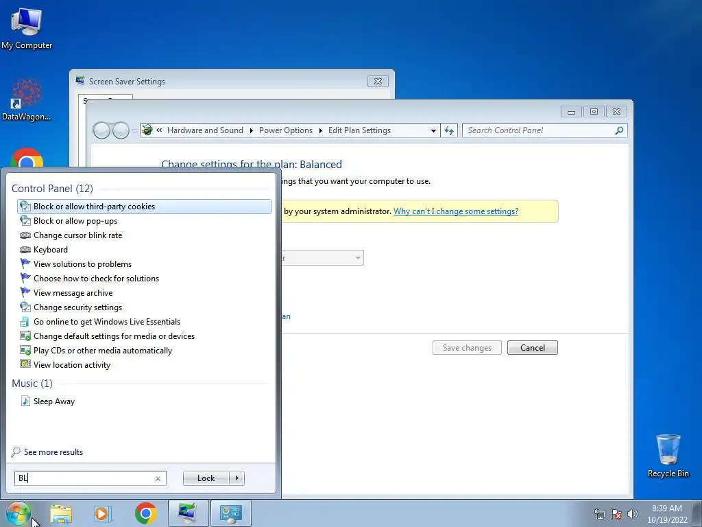The image size is (702, 527).
Task: Click the Save changes button
Action: 467,348
